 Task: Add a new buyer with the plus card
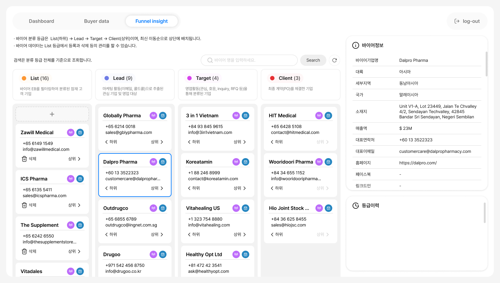(52, 114)
